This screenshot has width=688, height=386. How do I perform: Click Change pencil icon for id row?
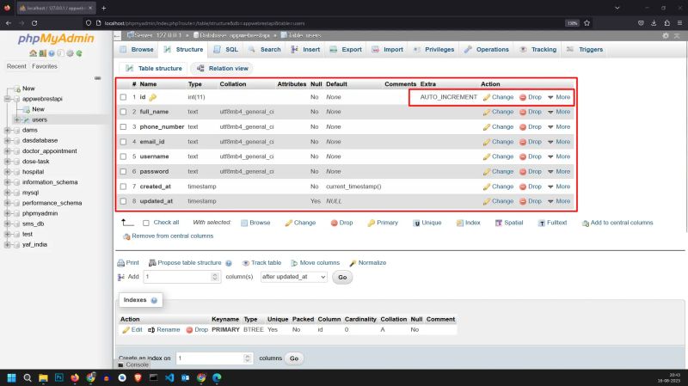(x=486, y=97)
